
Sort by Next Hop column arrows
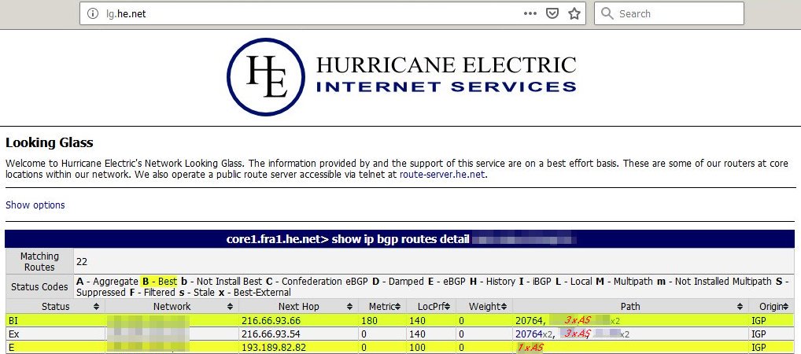(x=349, y=307)
